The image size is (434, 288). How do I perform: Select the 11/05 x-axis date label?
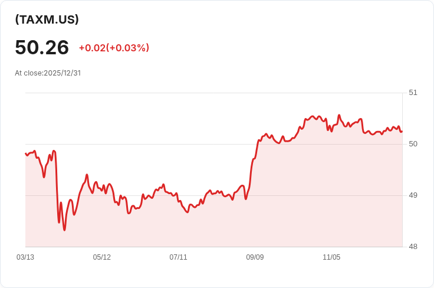click(x=331, y=257)
